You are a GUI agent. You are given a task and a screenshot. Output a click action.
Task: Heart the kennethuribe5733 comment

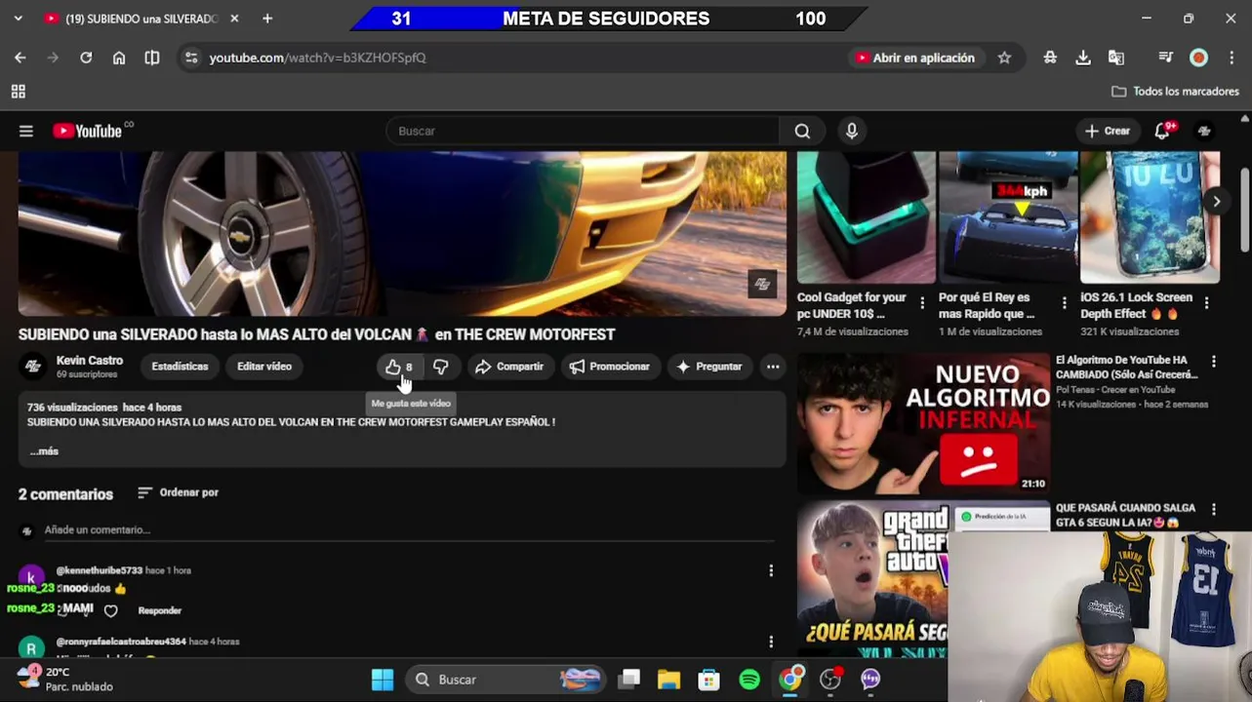point(111,611)
